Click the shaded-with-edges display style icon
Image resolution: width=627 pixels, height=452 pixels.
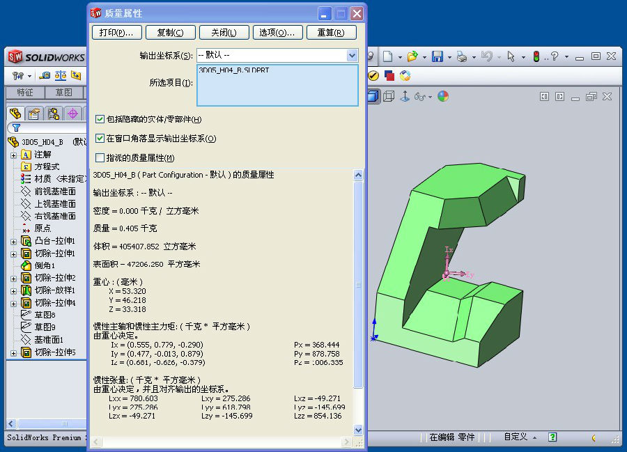click(x=373, y=96)
